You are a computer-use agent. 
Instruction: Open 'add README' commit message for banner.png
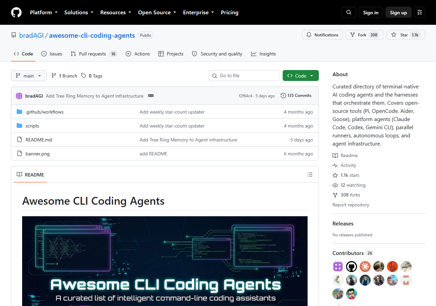pyautogui.click(x=153, y=154)
